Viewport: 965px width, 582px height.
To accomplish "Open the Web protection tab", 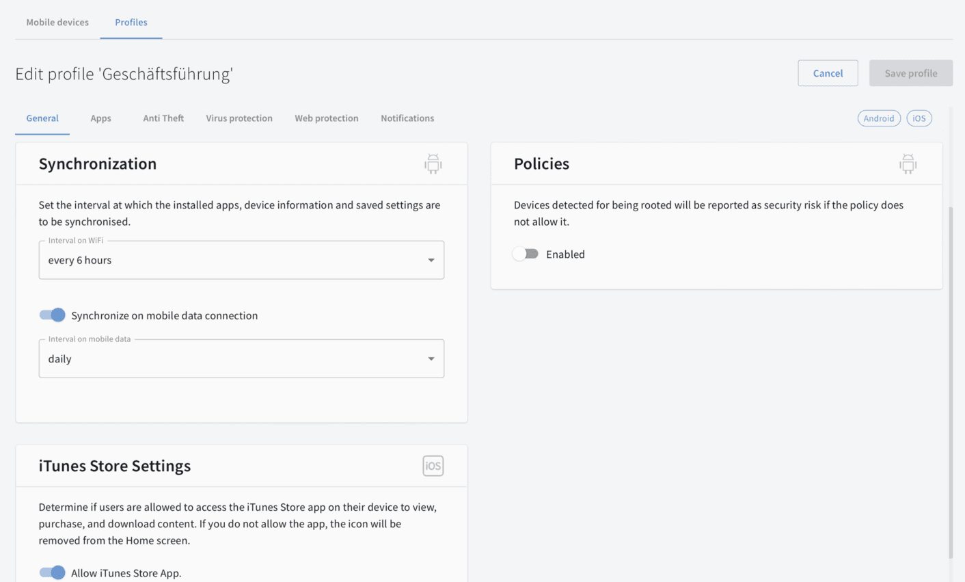I will [326, 118].
